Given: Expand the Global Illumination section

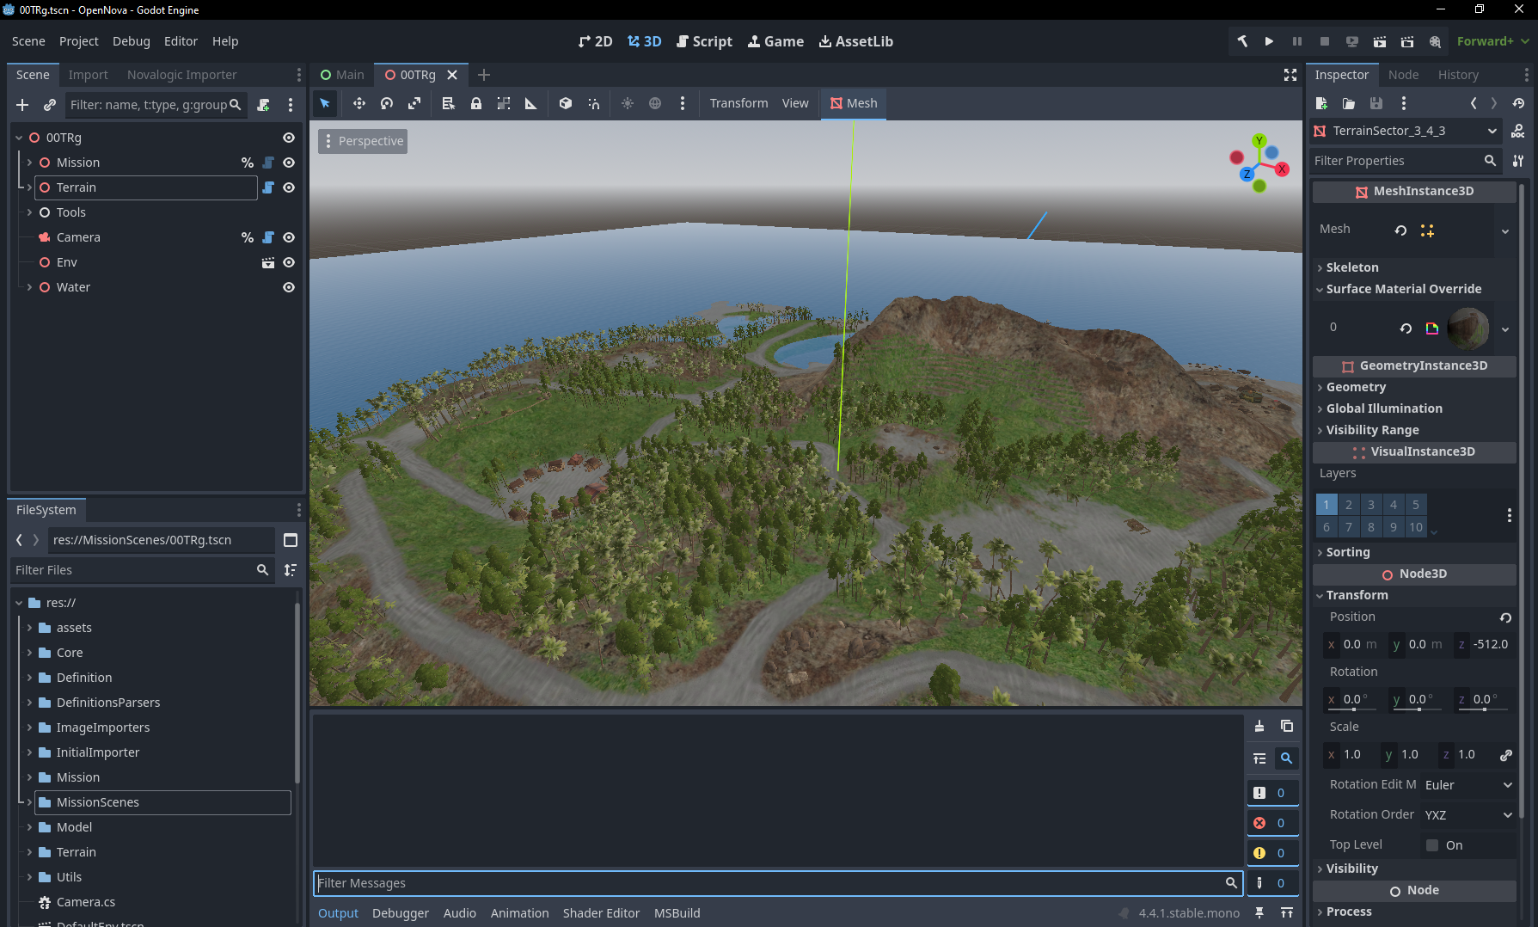Looking at the screenshot, I should pos(1384,408).
